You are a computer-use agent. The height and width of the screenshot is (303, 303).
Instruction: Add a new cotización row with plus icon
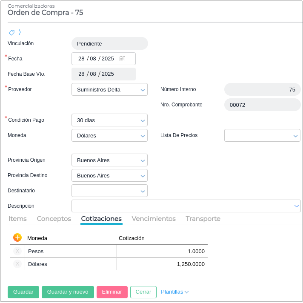(17, 237)
